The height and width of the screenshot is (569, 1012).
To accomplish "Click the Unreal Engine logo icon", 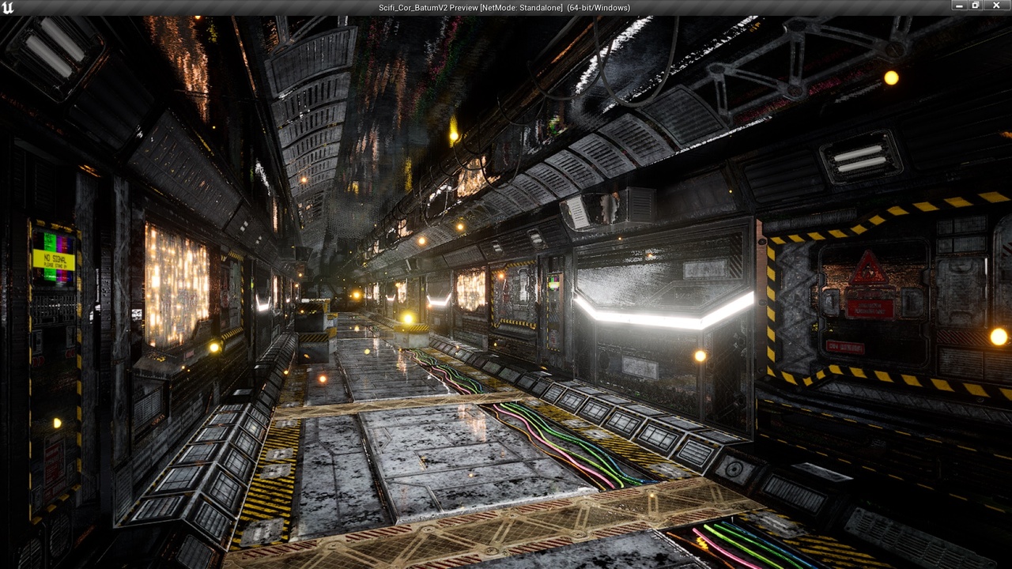I will point(7,8).
